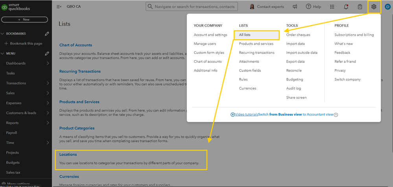Image resolution: width=393 pixels, height=187 pixels.
Task: Open Tasks in the sidebar
Action: (x=11, y=73)
